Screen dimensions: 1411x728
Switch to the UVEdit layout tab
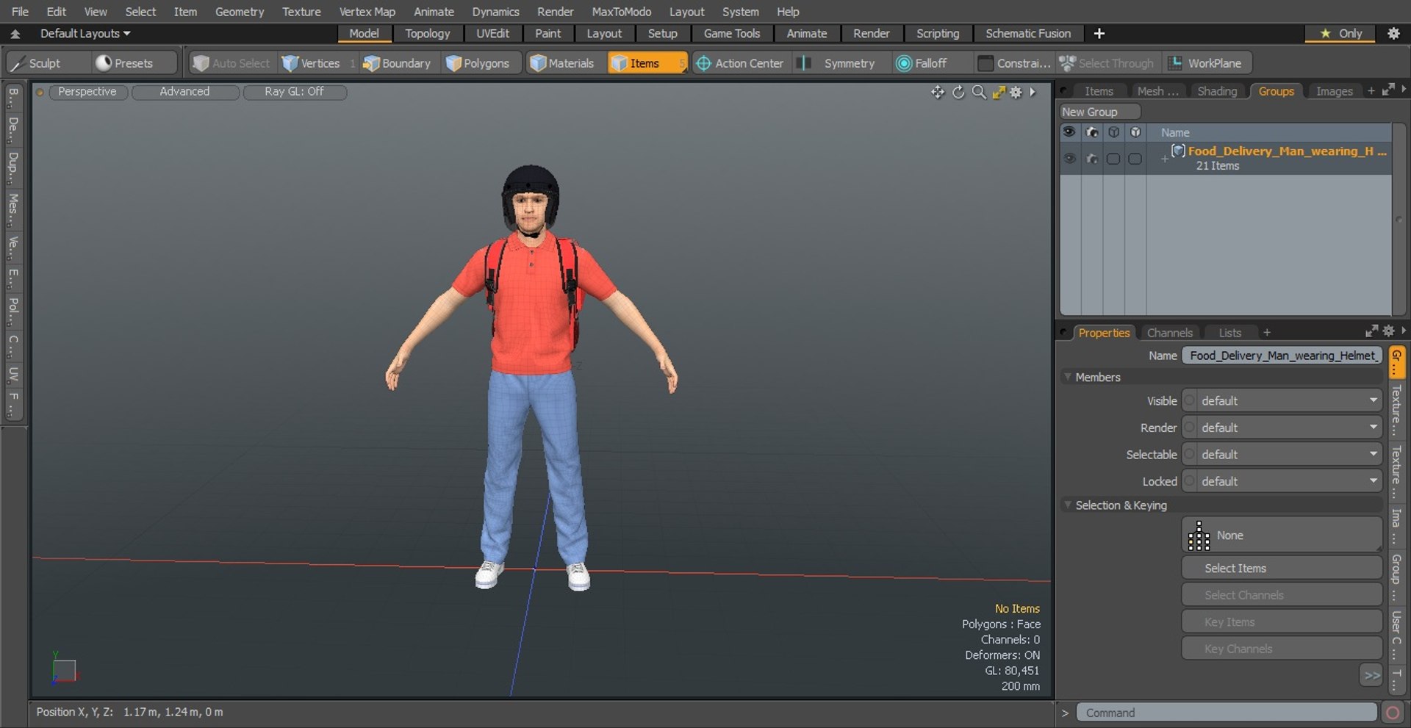492,33
